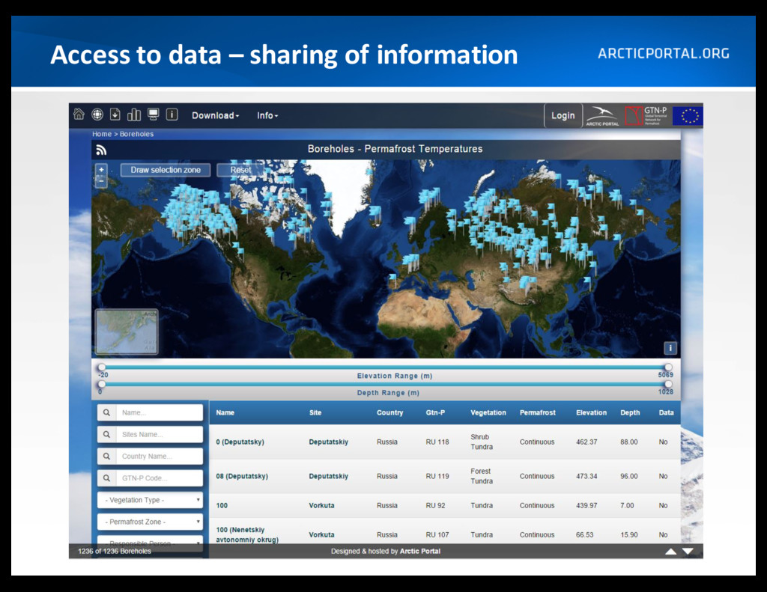Follow the Boreholes breadcrumb link
Viewport: 767px width, 592px height.
136,134
